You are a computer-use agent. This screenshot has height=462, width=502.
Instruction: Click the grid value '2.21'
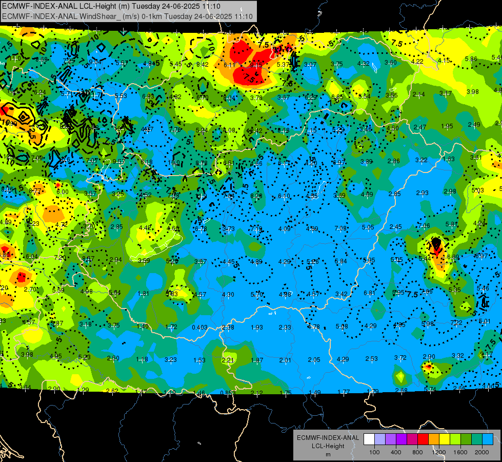click(228, 360)
